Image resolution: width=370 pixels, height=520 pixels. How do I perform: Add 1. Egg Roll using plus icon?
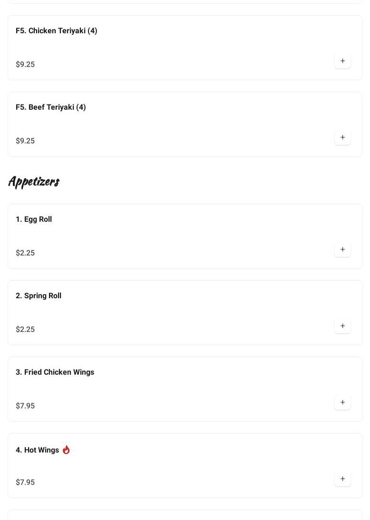tap(342, 249)
